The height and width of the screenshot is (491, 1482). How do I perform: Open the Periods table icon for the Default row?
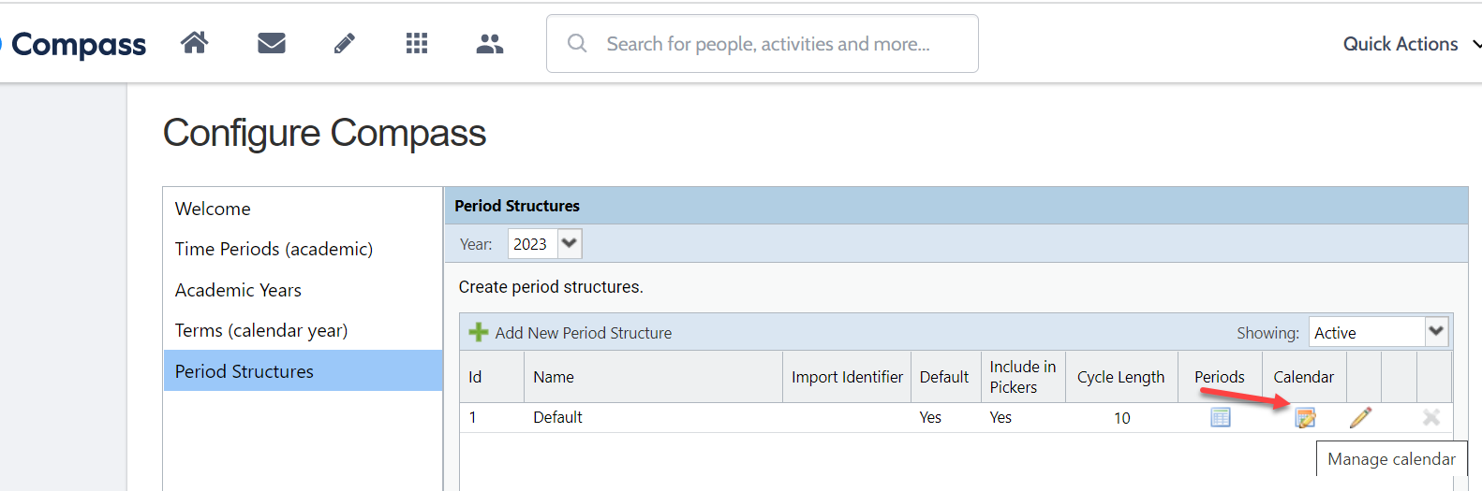click(1220, 417)
